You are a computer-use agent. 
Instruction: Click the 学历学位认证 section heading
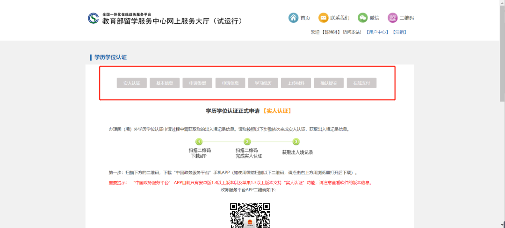(110, 57)
